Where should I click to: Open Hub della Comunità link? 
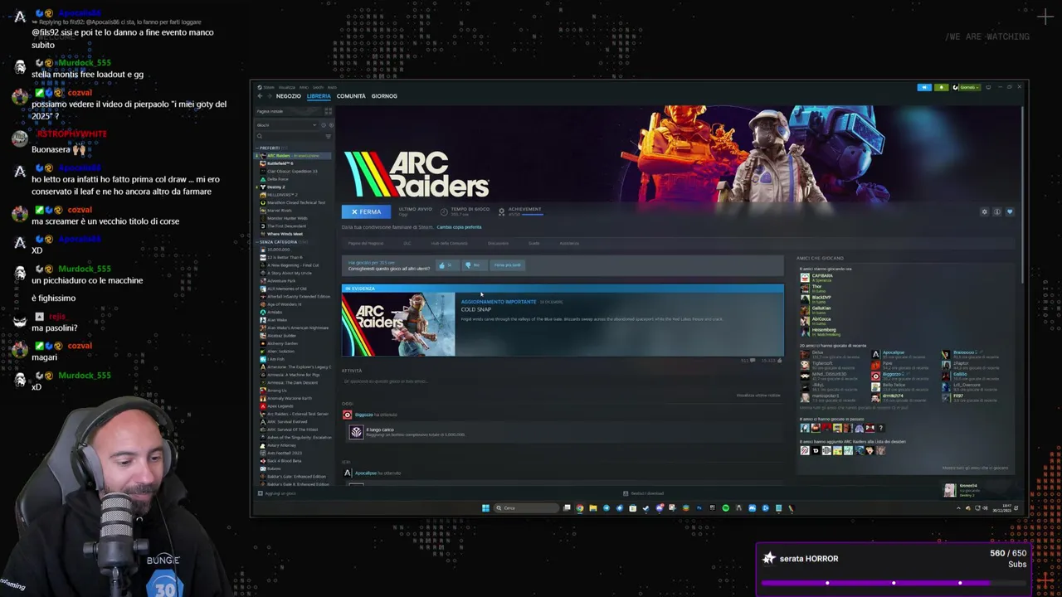tap(450, 243)
